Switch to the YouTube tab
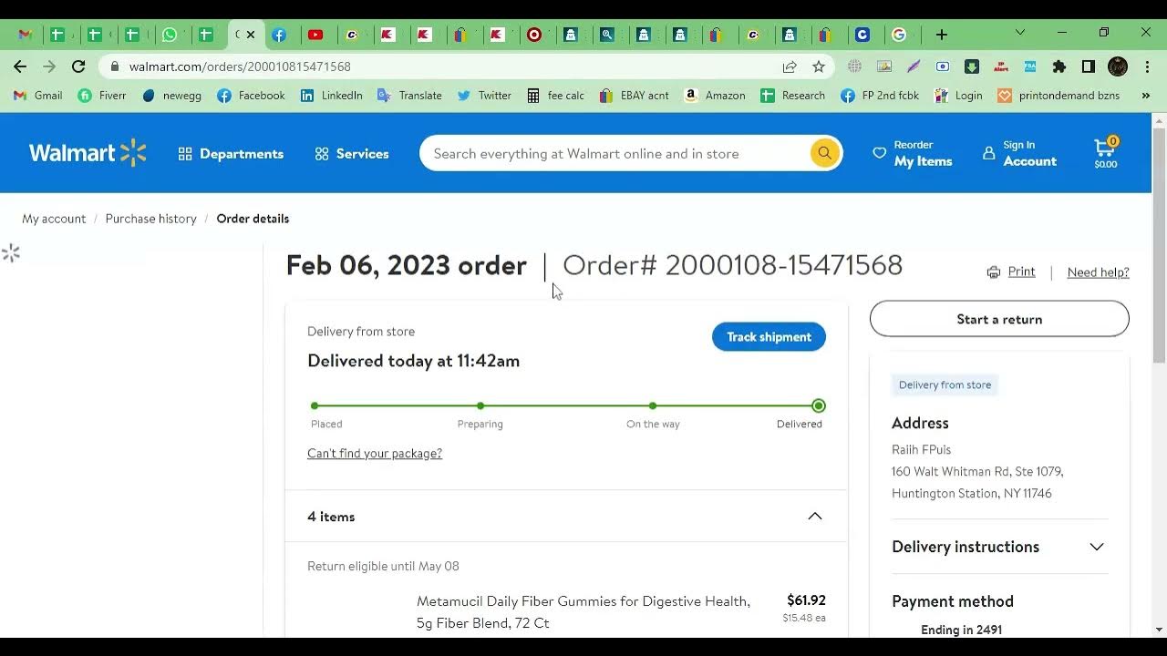This screenshot has width=1167, height=656. tap(315, 35)
